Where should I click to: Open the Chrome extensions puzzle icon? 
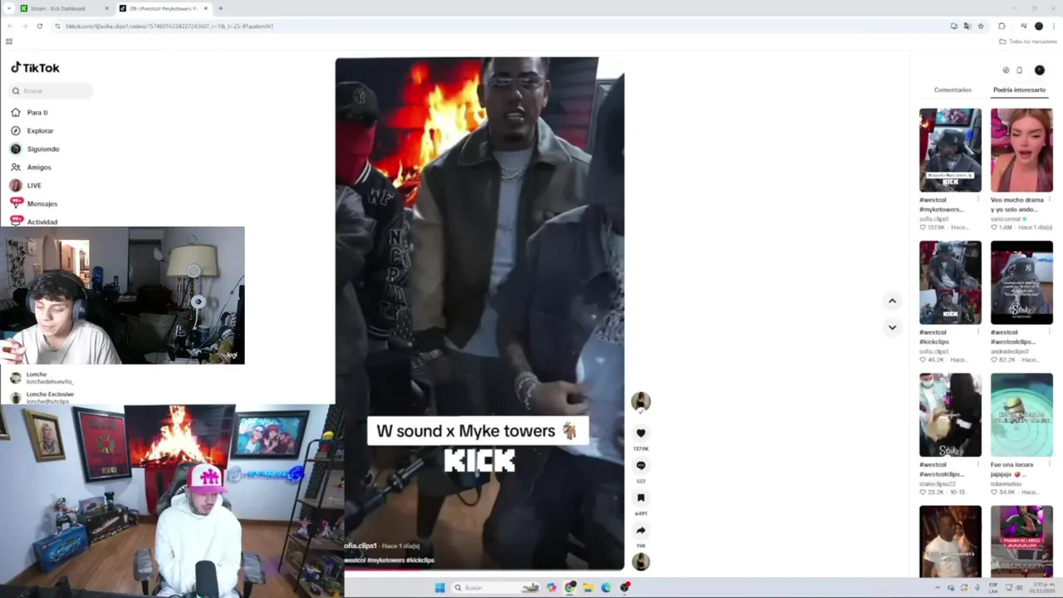(x=1002, y=26)
